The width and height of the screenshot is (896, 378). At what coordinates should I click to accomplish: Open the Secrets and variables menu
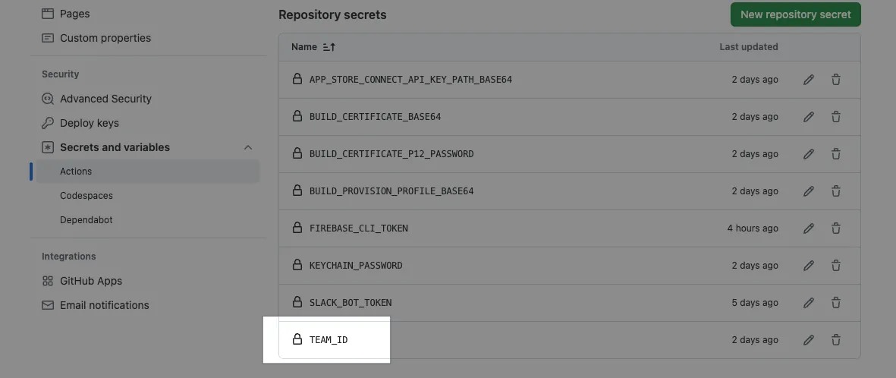click(x=115, y=147)
